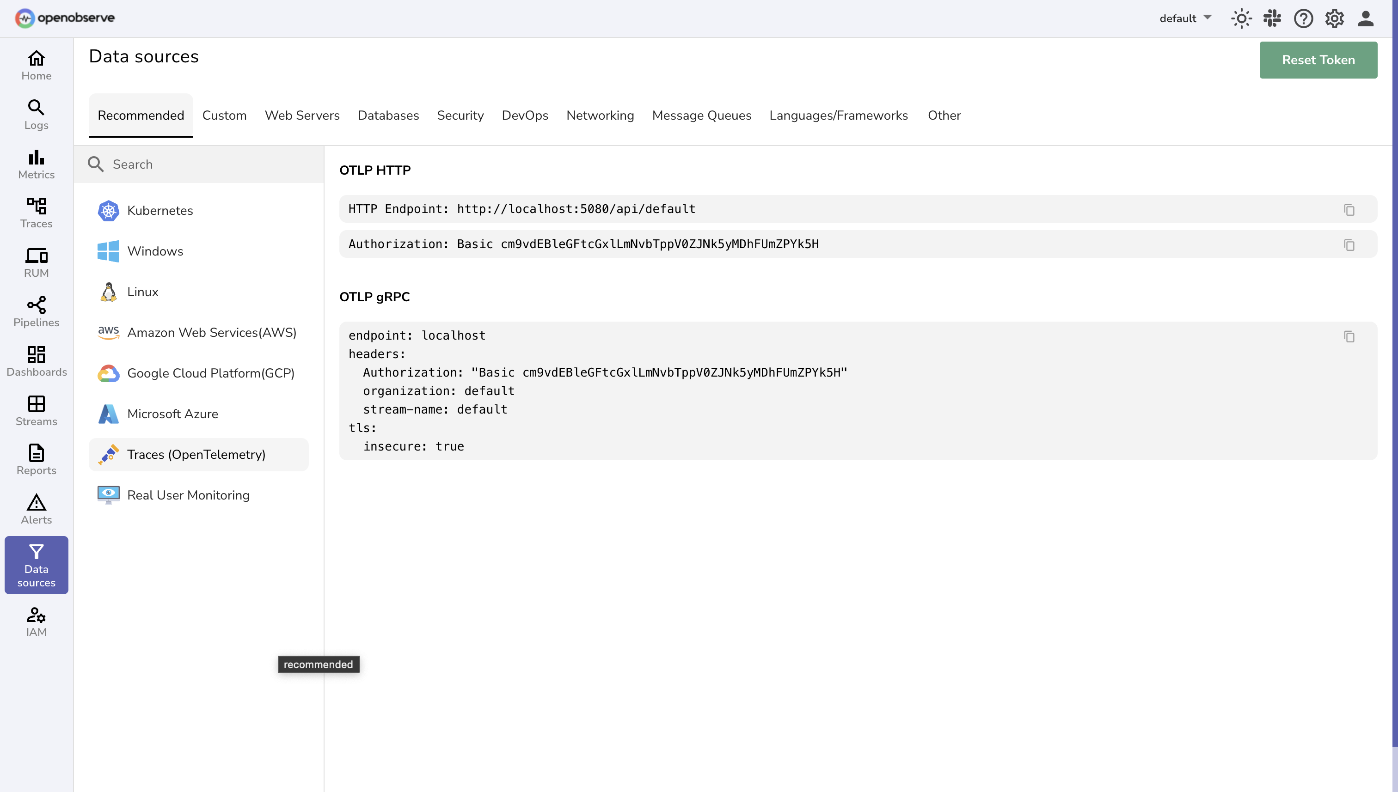Viewport: 1398px width, 792px height.
Task: Open the help question-mark menu
Action: pos(1303,18)
